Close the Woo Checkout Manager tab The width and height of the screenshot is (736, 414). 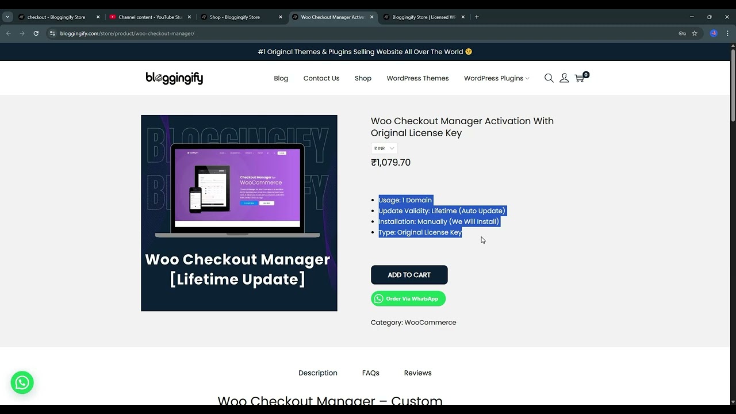(x=371, y=17)
